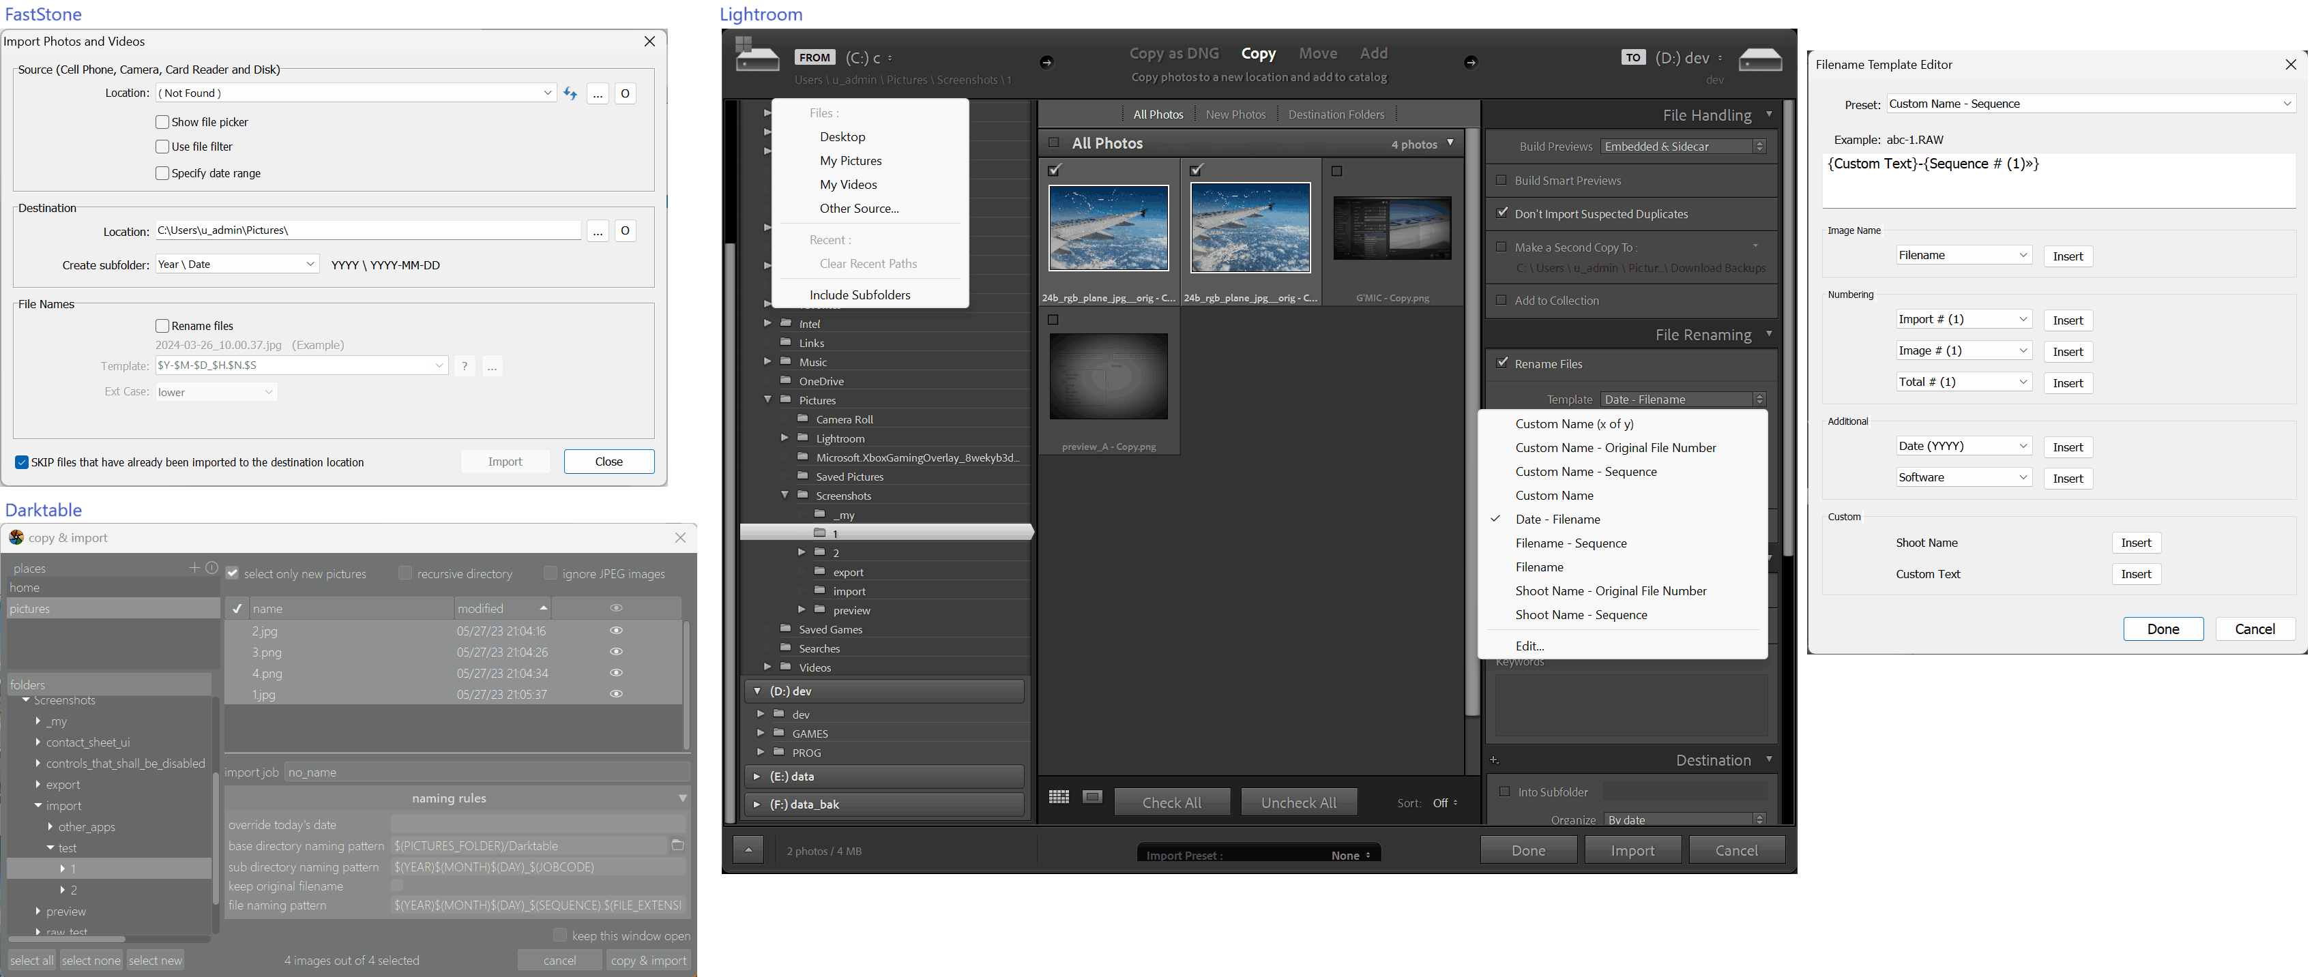Uncheck Don't Import Suspected Duplicates
The image size is (2316, 977).
tap(1502, 213)
